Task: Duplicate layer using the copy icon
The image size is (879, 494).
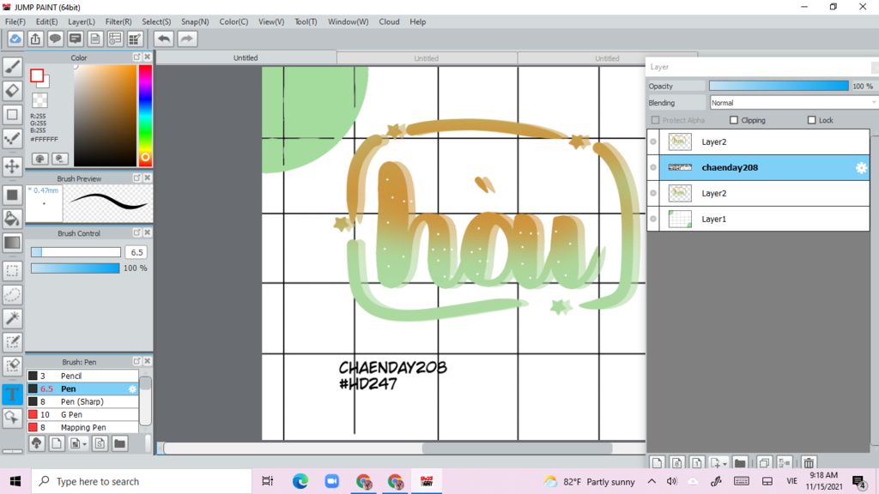Action: [763, 462]
